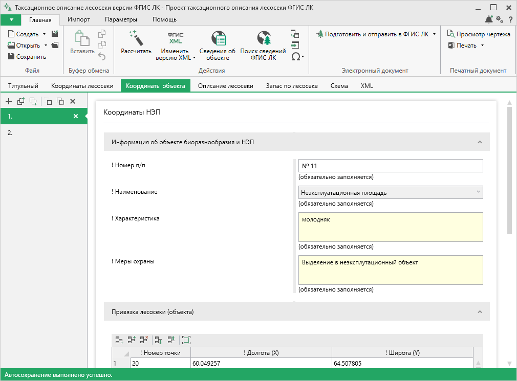This screenshot has height=381, width=517.
Task: Click the vertical scrollbar thumb
Action: point(509,170)
